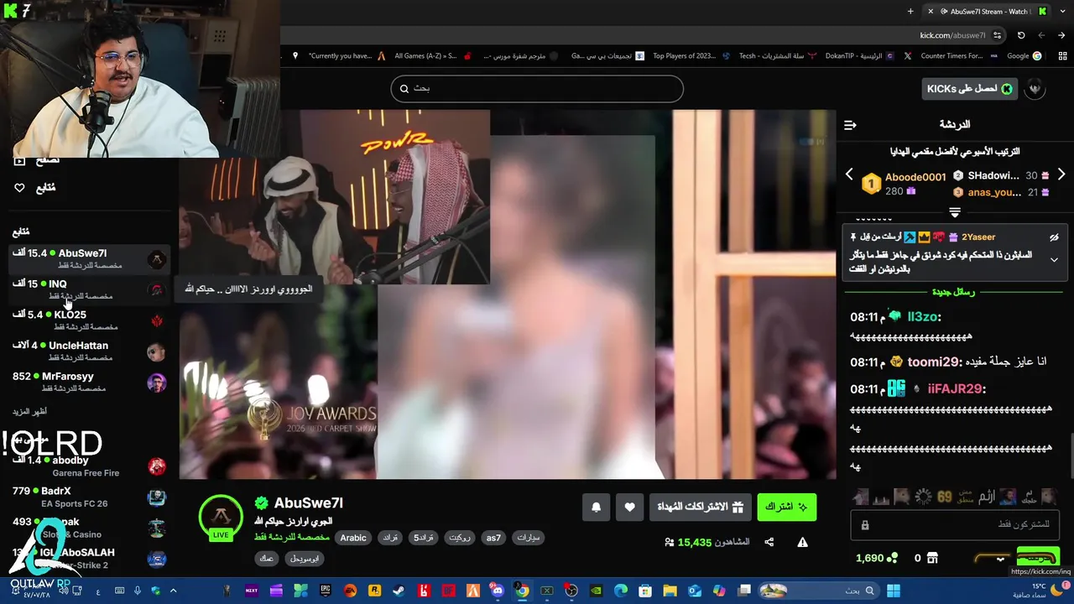Click username ll3zo in chat
The width and height of the screenshot is (1074, 604).
tap(923, 316)
